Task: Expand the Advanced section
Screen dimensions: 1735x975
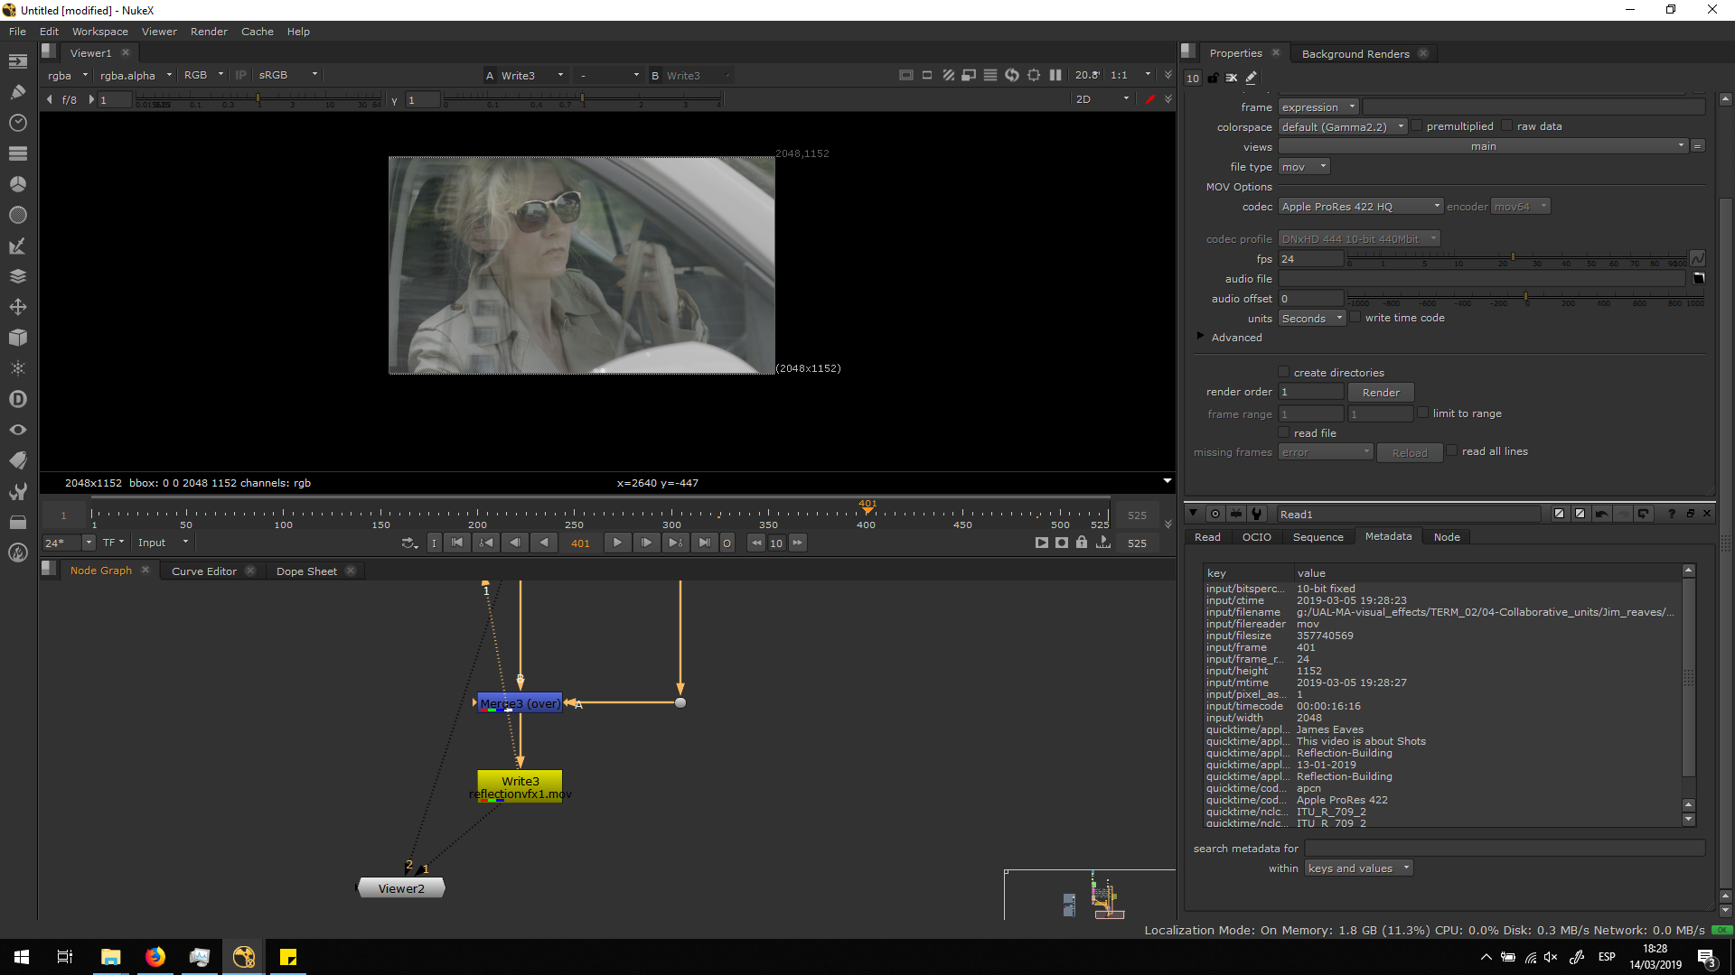Action: 1200,337
